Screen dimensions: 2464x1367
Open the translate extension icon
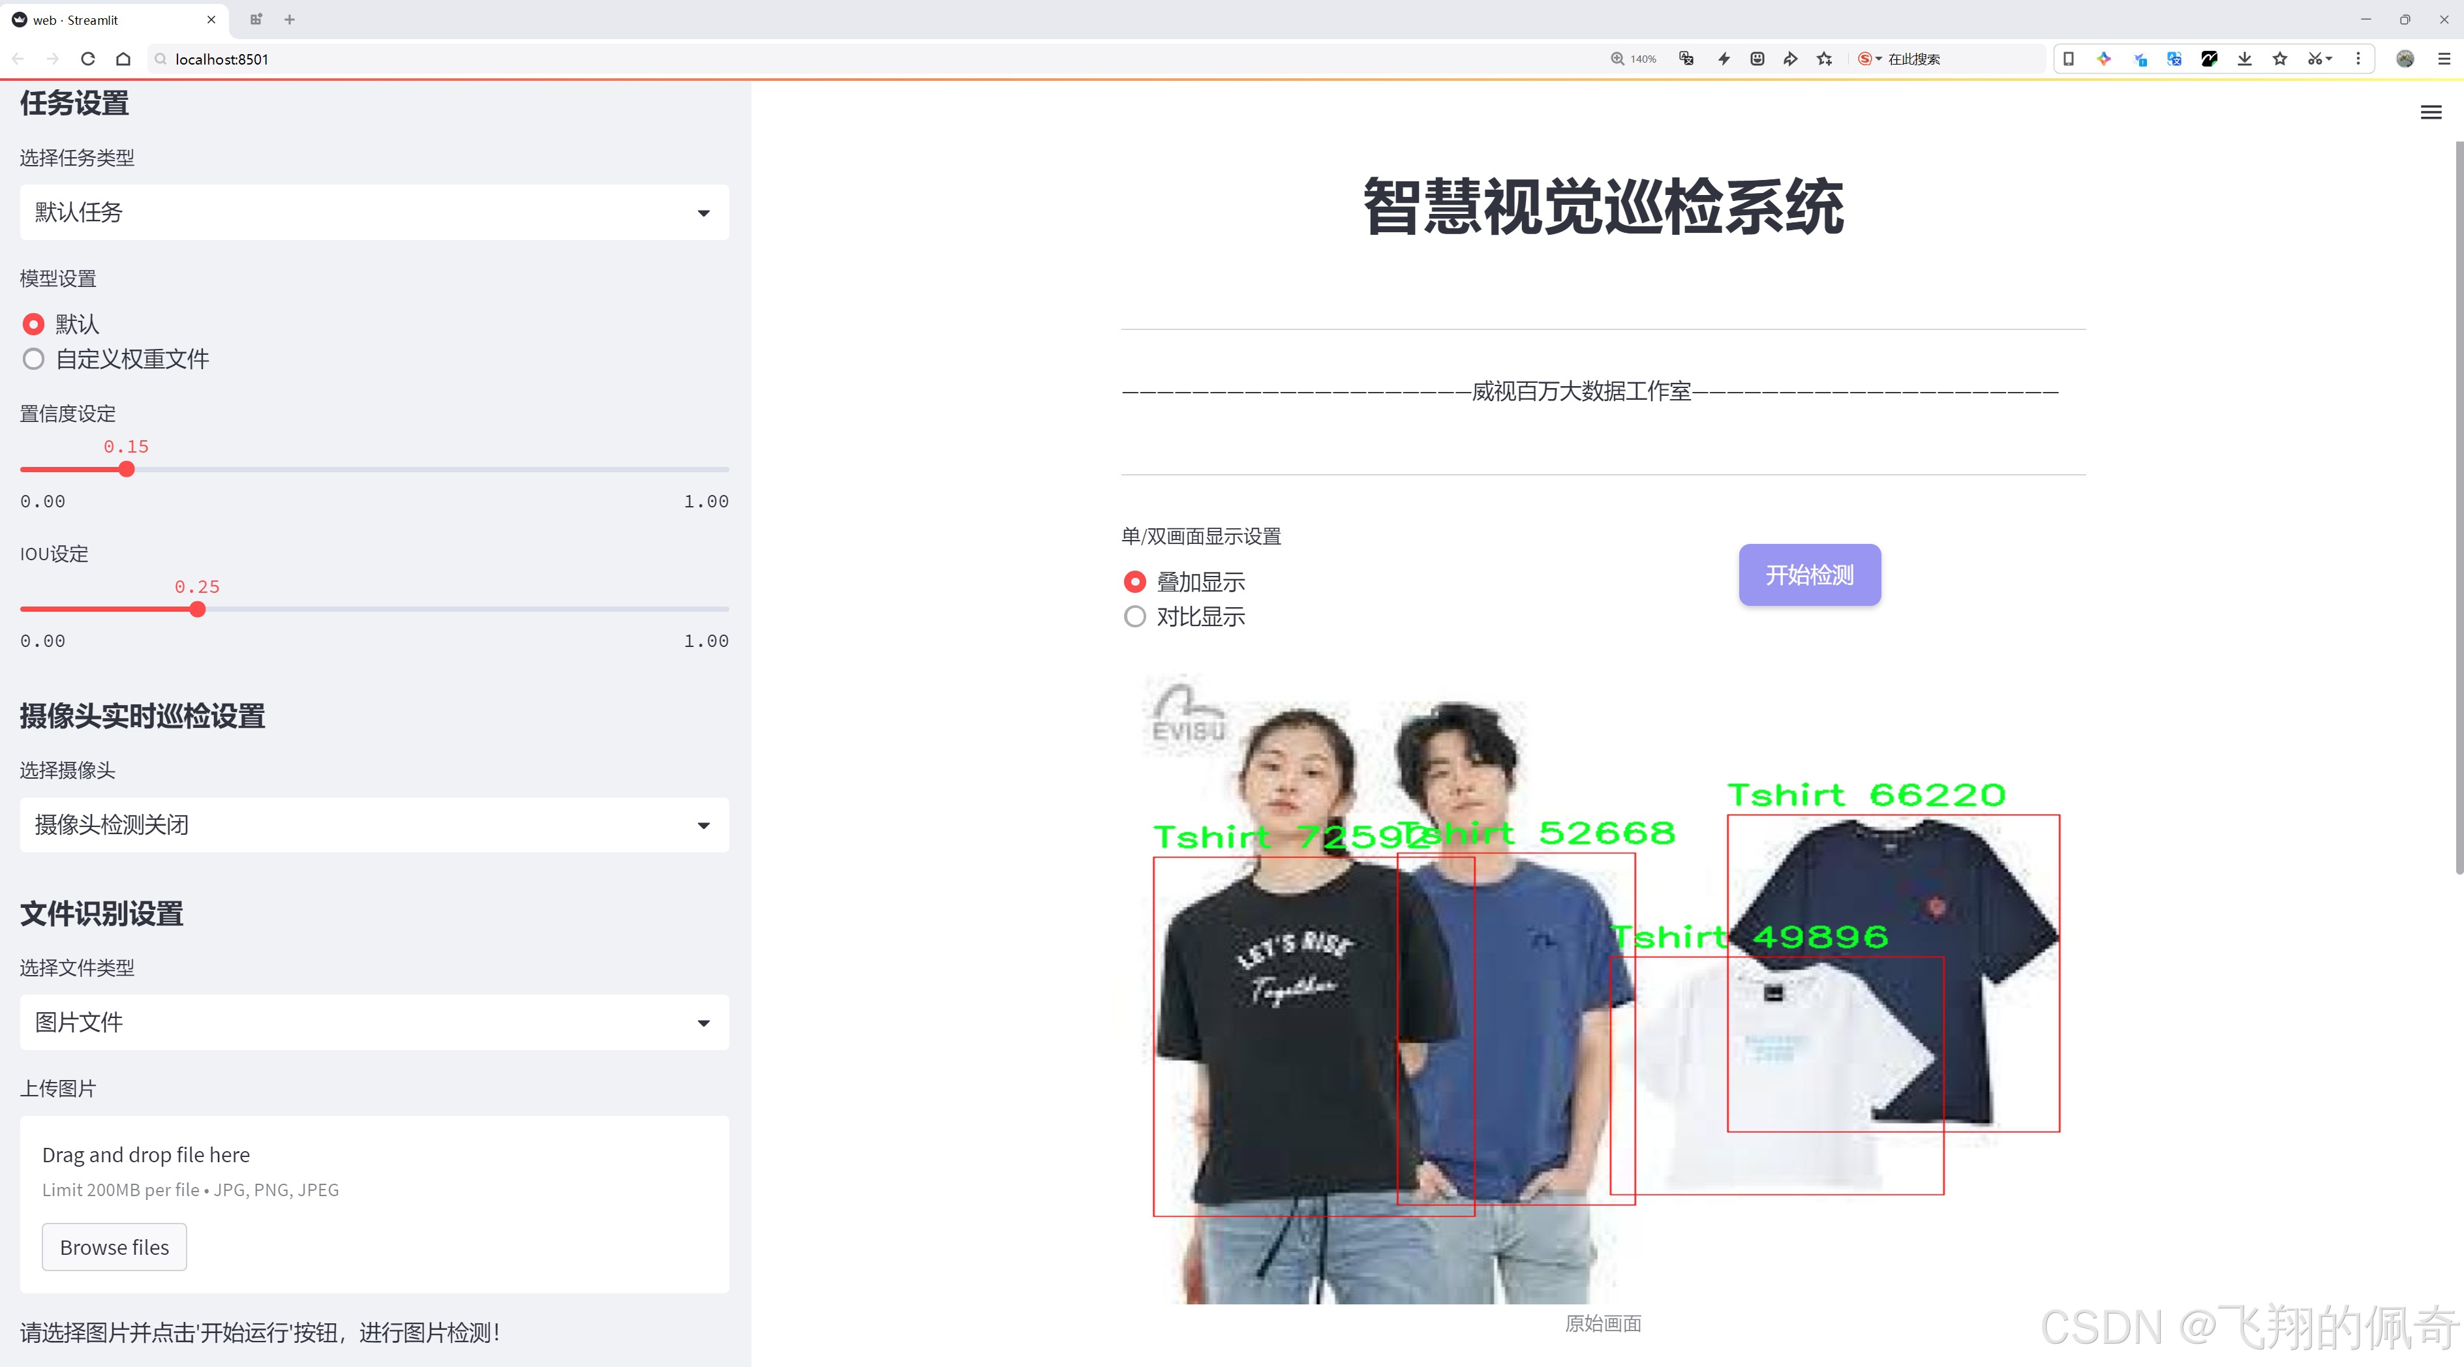(2173, 58)
